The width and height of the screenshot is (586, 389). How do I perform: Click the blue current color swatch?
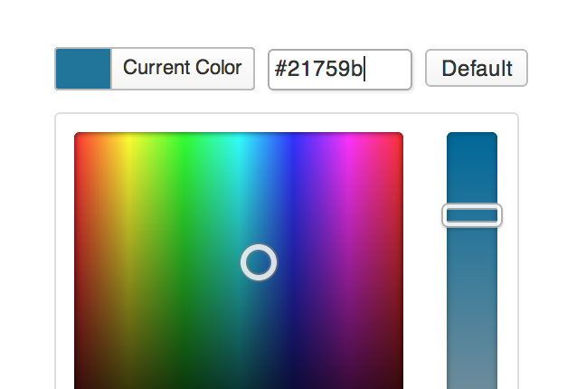point(83,69)
